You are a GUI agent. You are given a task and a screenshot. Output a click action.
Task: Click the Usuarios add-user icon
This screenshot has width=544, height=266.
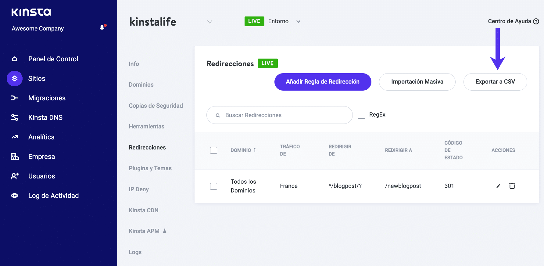(15, 176)
